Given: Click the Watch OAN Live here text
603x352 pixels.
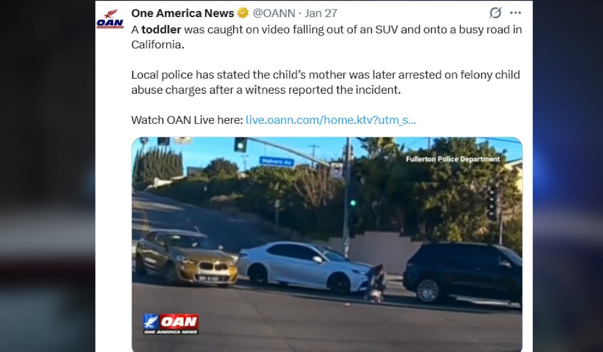Looking at the screenshot, I should pos(187,120).
